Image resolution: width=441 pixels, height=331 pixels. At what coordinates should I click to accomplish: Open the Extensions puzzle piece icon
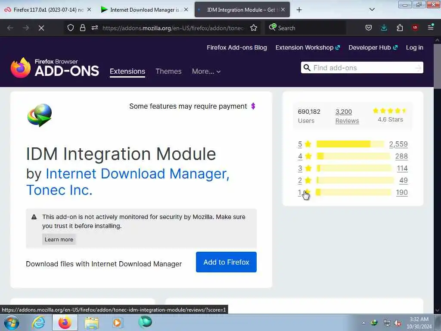[400, 28]
